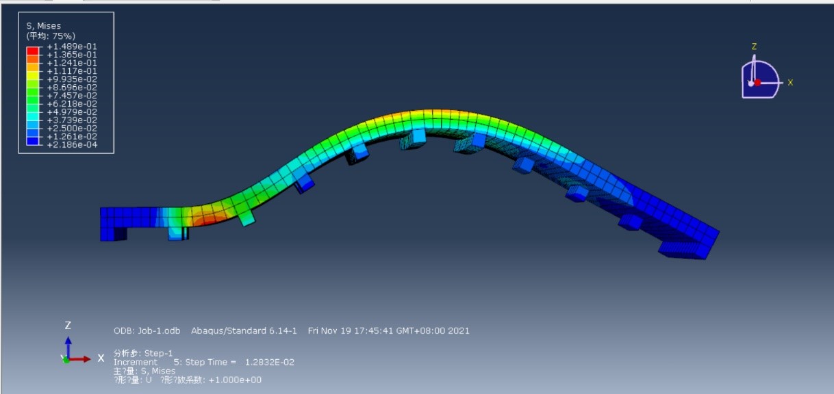Click the X axis label on the view compass
This screenshot has height=394, width=834.
pyautogui.click(x=790, y=82)
